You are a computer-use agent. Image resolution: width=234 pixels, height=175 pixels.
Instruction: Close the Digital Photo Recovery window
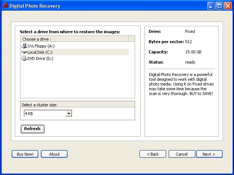(228, 6)
